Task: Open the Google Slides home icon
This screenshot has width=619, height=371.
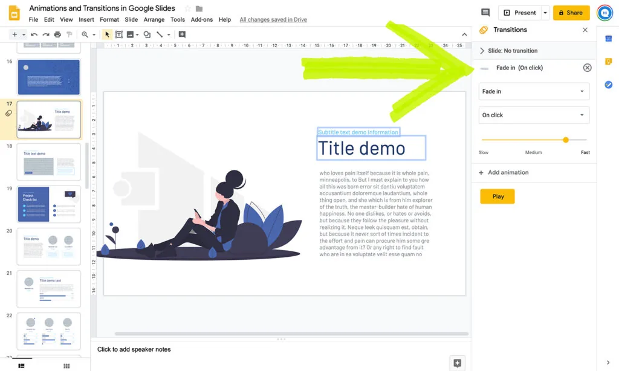Action: point(15,13)
